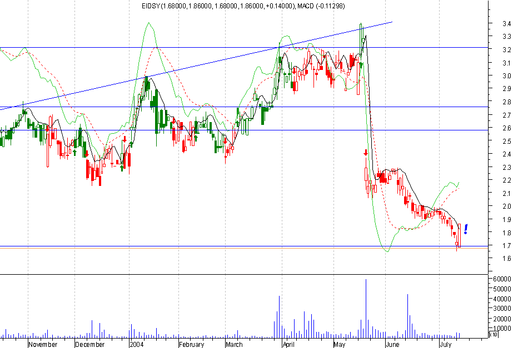Click the 2.6 price axis label
The height and width of the screenshot is (348, 513).
click(x=507, y=128)
